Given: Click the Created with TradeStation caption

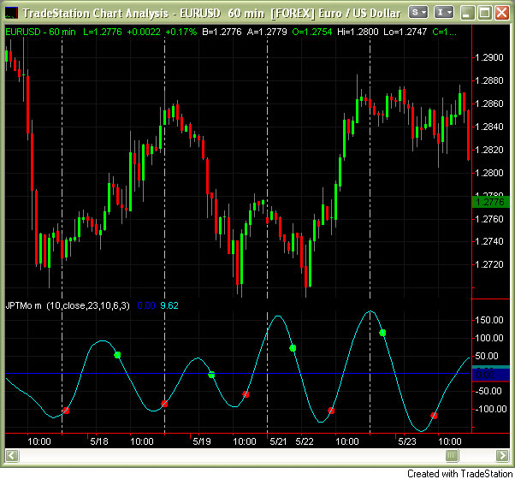Looking at the screenshot, I should point(460,473).
